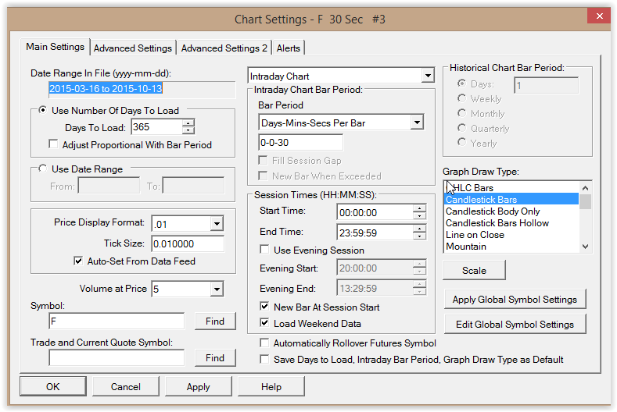This screenshot has height=412, width=617.
Task: Uncheck Load Weekend Data
Action: [265, 323]
